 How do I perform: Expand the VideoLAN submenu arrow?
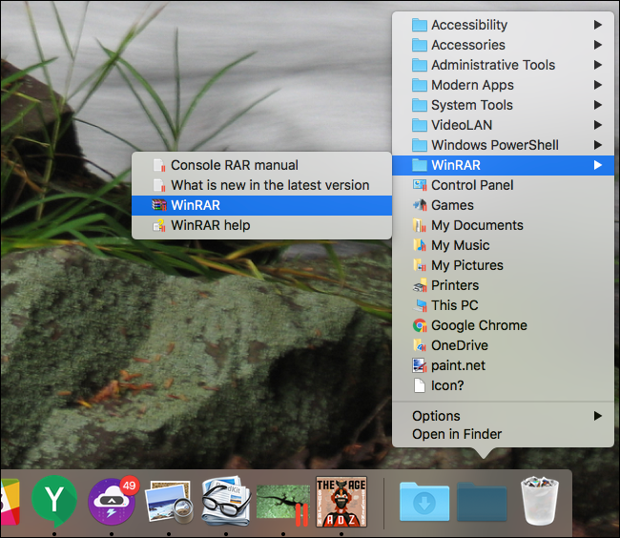[x=598, y=125]
